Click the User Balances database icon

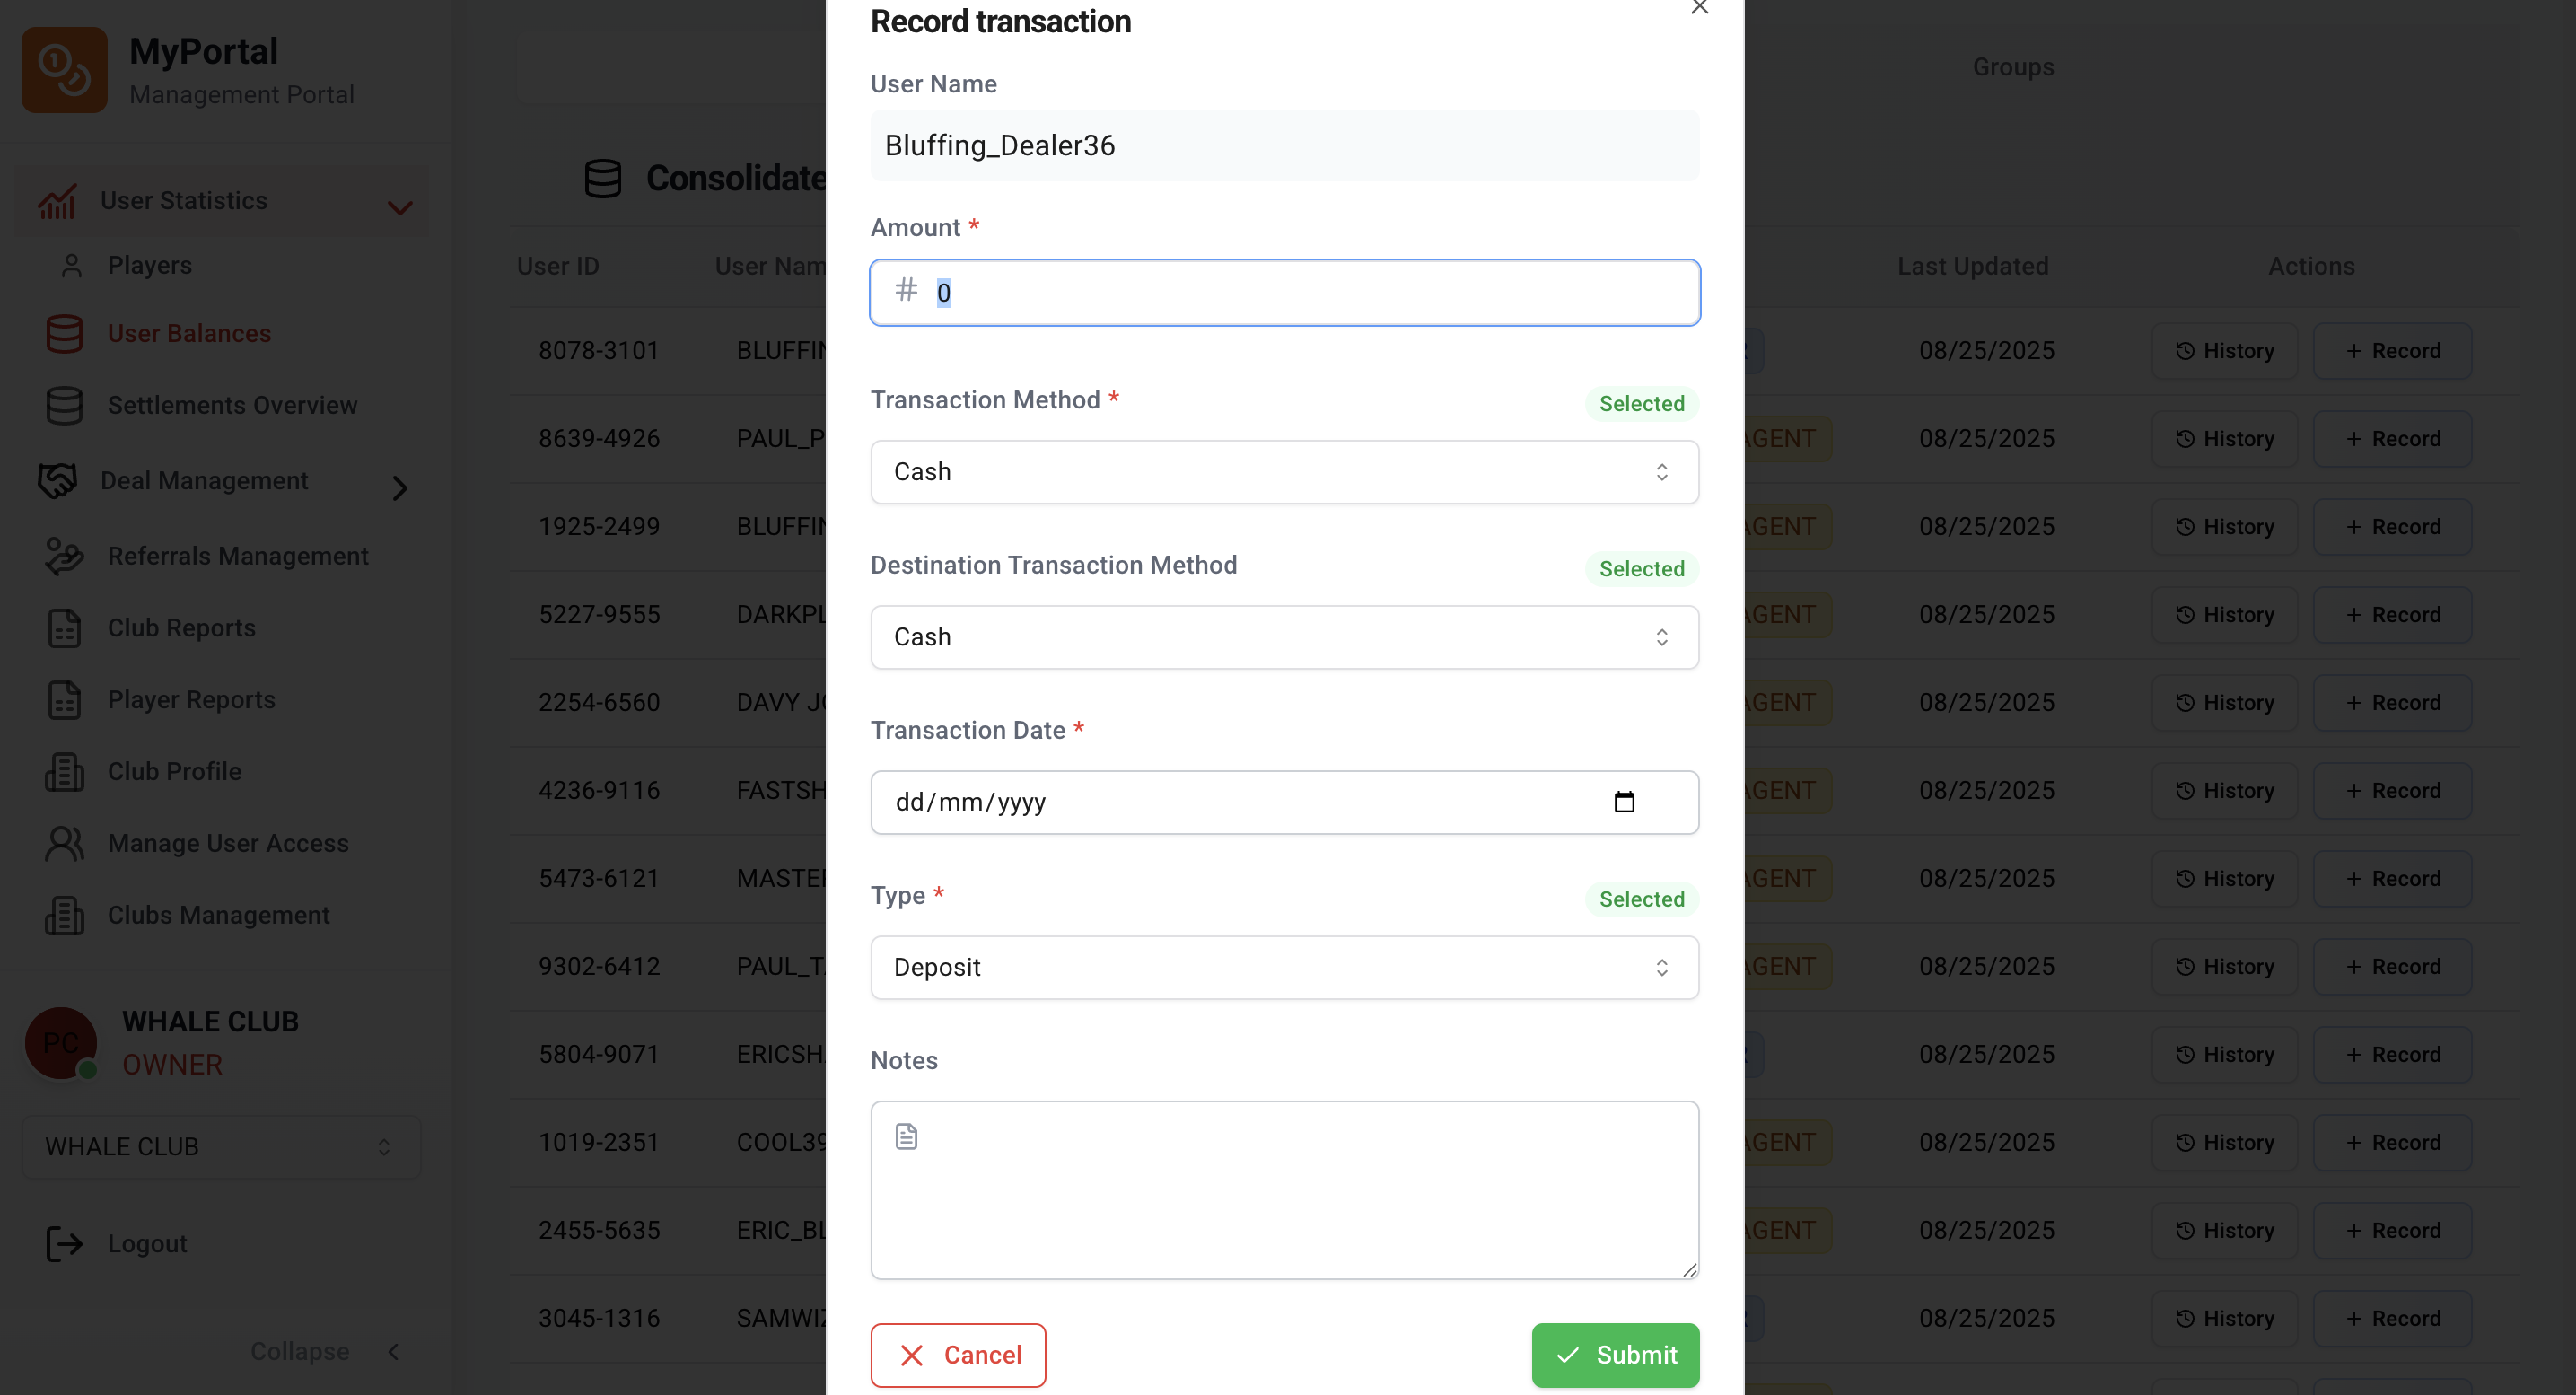pos(65,334)
